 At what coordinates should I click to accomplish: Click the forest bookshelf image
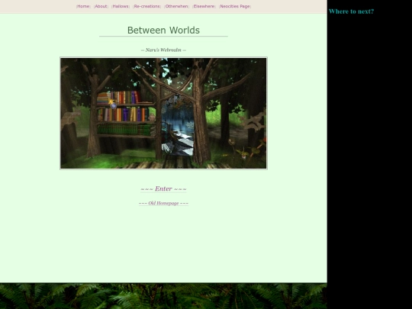point(163,113)
